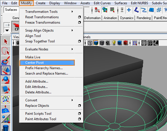Select the arrow Select tool

[x=6, y=41]
